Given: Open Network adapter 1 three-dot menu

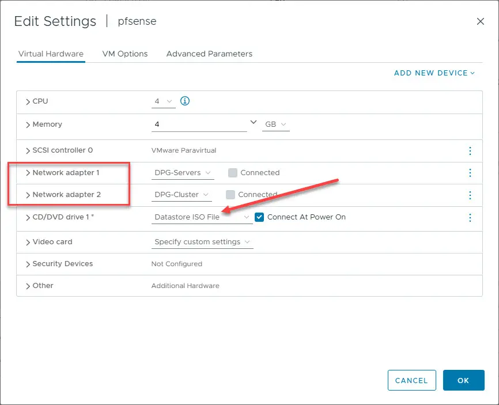Looking at the screenshot, I should 470,173.
